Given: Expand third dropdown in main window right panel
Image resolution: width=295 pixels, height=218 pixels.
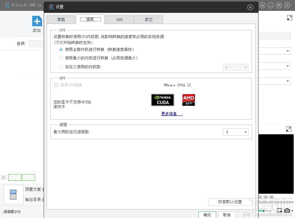Looking at the screenshot, I should 287,81.
